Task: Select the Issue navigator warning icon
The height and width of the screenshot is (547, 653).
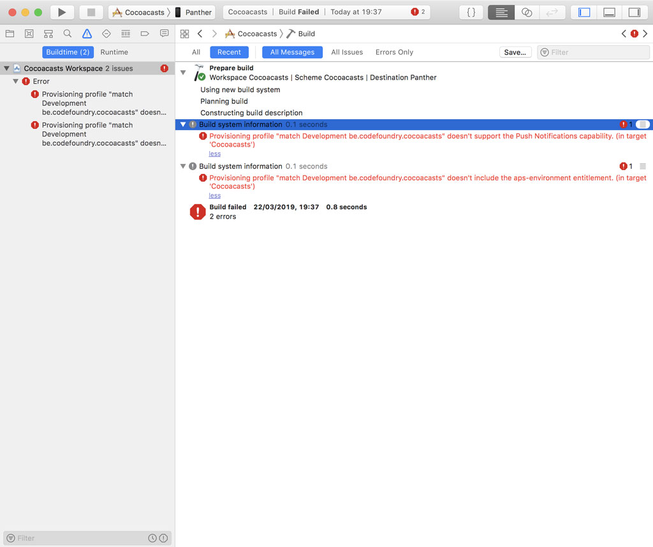Action: [x=87, y=34]
